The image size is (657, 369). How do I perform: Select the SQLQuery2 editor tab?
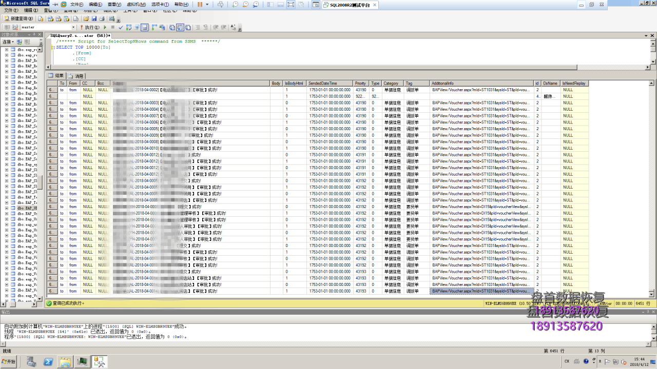click(x=79, y=35)
